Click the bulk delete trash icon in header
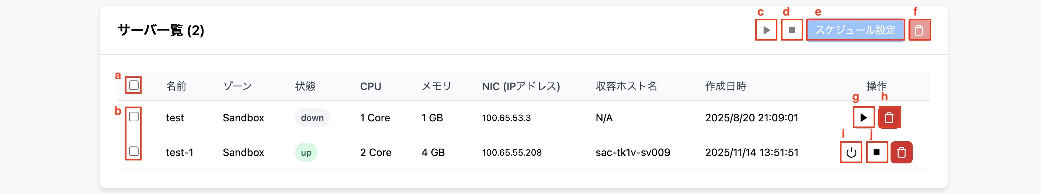Image resolution: width=1041 pixels, height=194 pixels. point(919,30)
